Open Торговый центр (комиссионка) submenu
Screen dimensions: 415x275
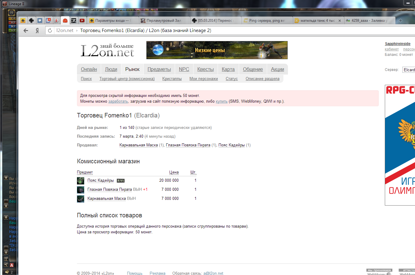click(127, 78)
